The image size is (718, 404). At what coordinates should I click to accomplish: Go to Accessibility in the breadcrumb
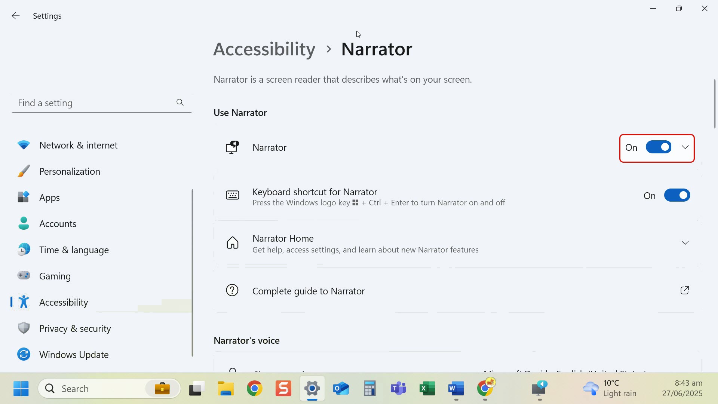click(264, 49)
